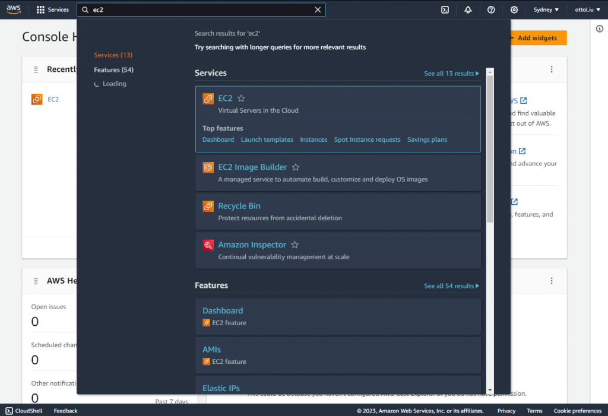
Task: Open the external link icon above 'advance your'
Action: pos(522,151)
